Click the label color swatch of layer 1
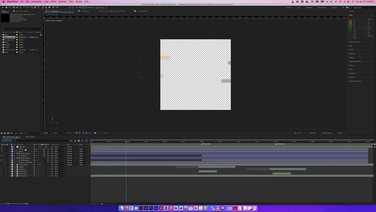The height and width of the screenshot is (212, 376). click(x=12, y=147)
